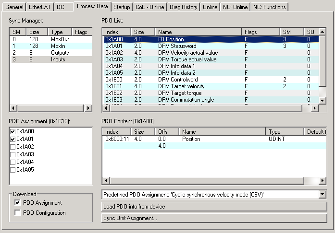
Task: Click PDO List scroll right arrow
Action: click(x=314, y=108)
